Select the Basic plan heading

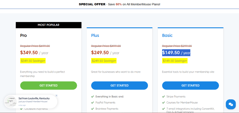click(x=167, y=35)
